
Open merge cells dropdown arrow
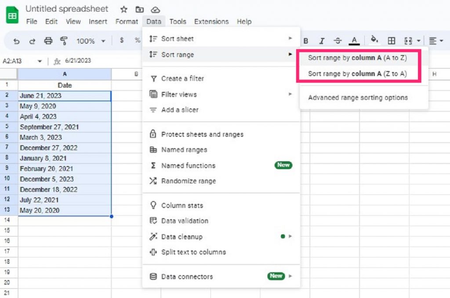[x=419, y=41]
